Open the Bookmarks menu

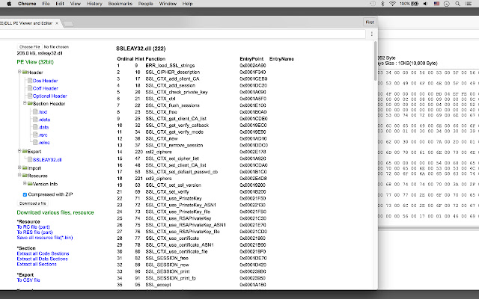pos(120,4)
